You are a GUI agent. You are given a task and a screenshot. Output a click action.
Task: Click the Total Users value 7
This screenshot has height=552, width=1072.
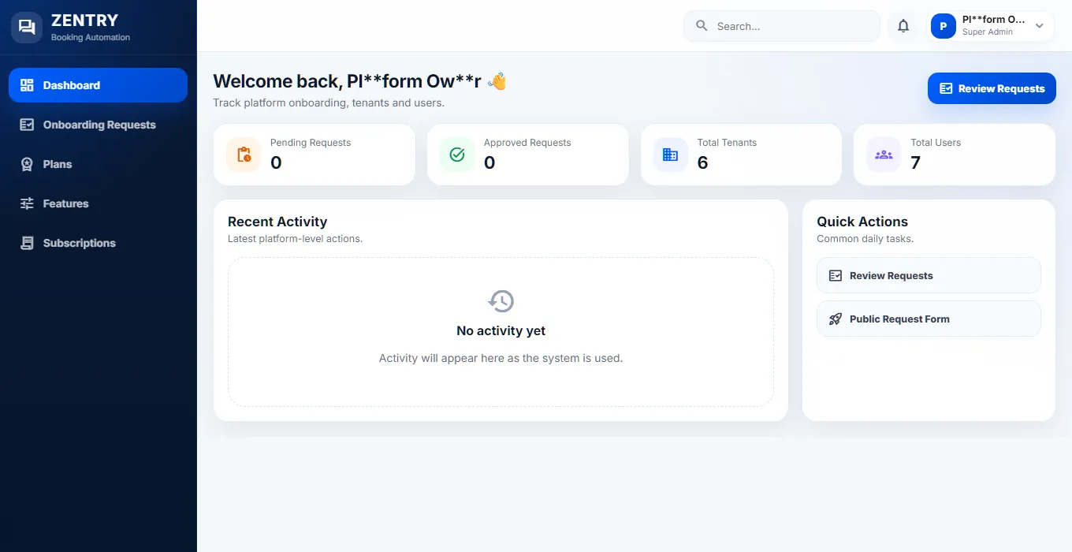point(916,162)
